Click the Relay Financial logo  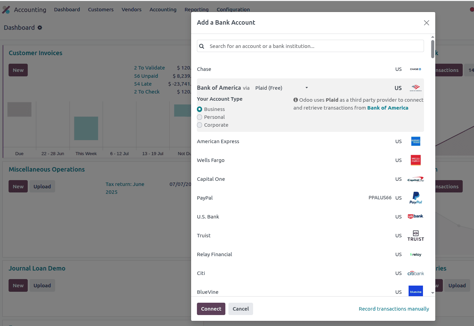(x=415, y=254)
